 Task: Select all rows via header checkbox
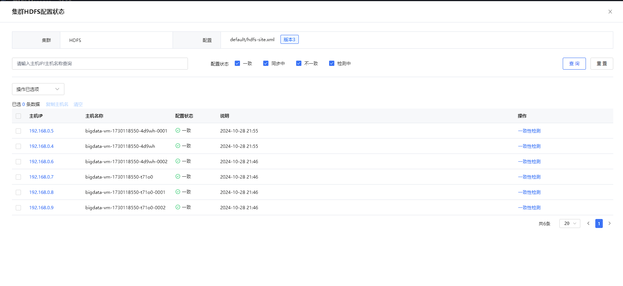tap(18, 116)
